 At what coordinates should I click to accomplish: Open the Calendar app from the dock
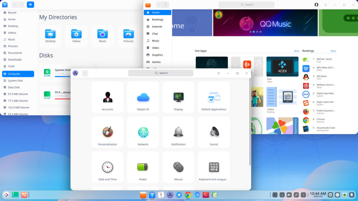tap(160, 195)
